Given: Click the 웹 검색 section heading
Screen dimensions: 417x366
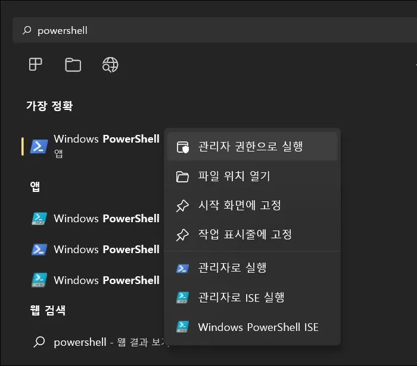Looking at the screenshot, I should [48, 310].
